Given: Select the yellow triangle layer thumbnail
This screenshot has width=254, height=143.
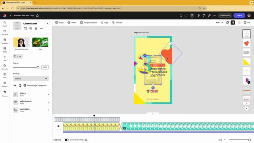Looking at the screenshot, I should (x=246, y=62).
